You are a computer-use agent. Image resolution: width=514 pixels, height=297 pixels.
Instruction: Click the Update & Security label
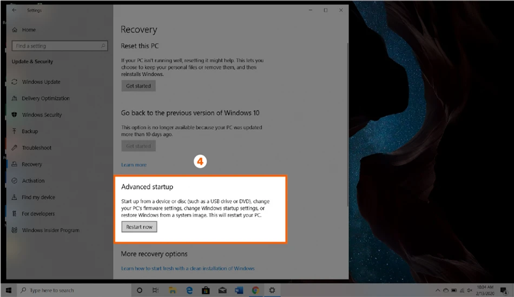click(x=32, y=62)
